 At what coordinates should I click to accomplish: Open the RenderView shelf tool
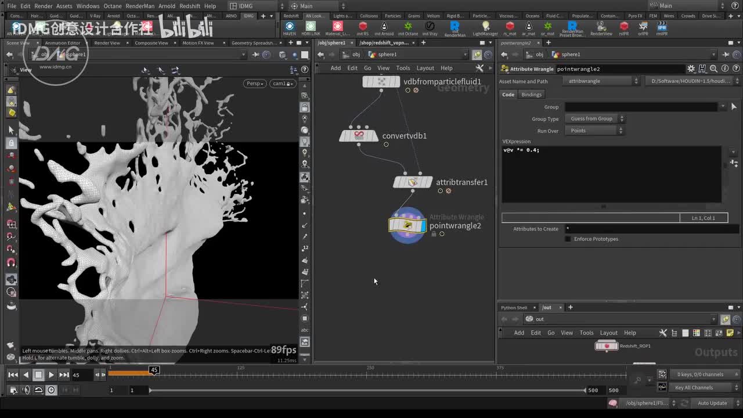tap(601, 27)
